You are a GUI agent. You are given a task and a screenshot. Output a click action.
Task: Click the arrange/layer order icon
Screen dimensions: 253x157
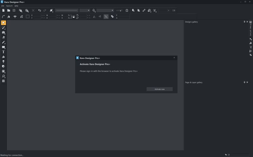(51, 10)
